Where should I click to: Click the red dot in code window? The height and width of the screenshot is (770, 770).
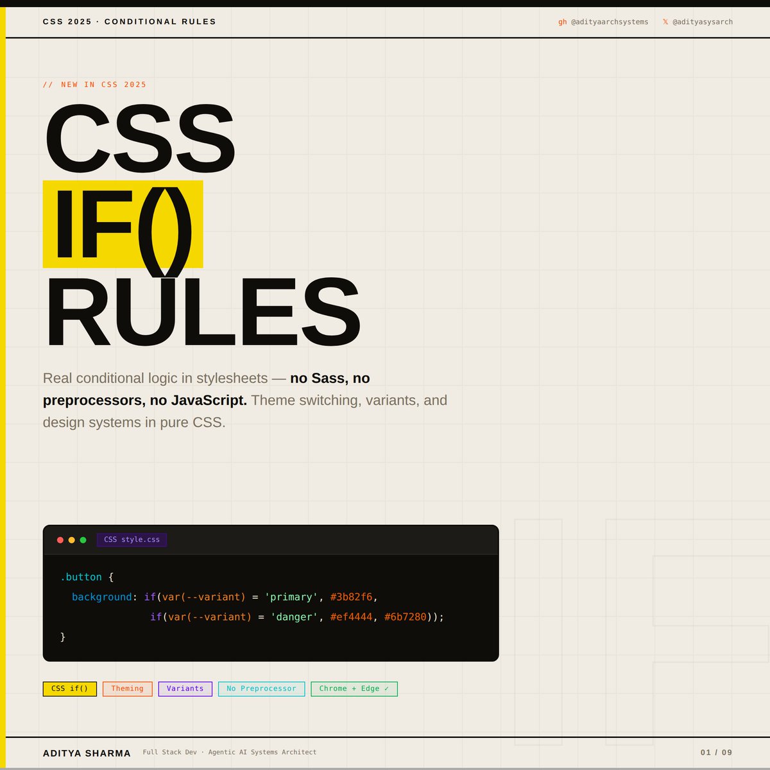click(x=60, y=540)
